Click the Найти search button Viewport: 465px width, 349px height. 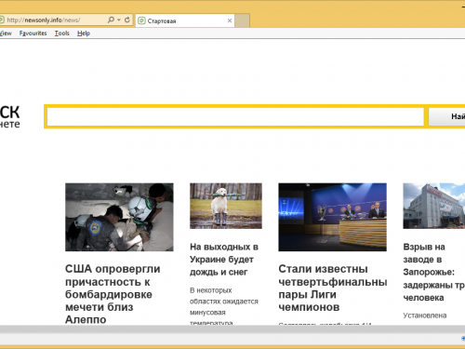click(446, 116)
